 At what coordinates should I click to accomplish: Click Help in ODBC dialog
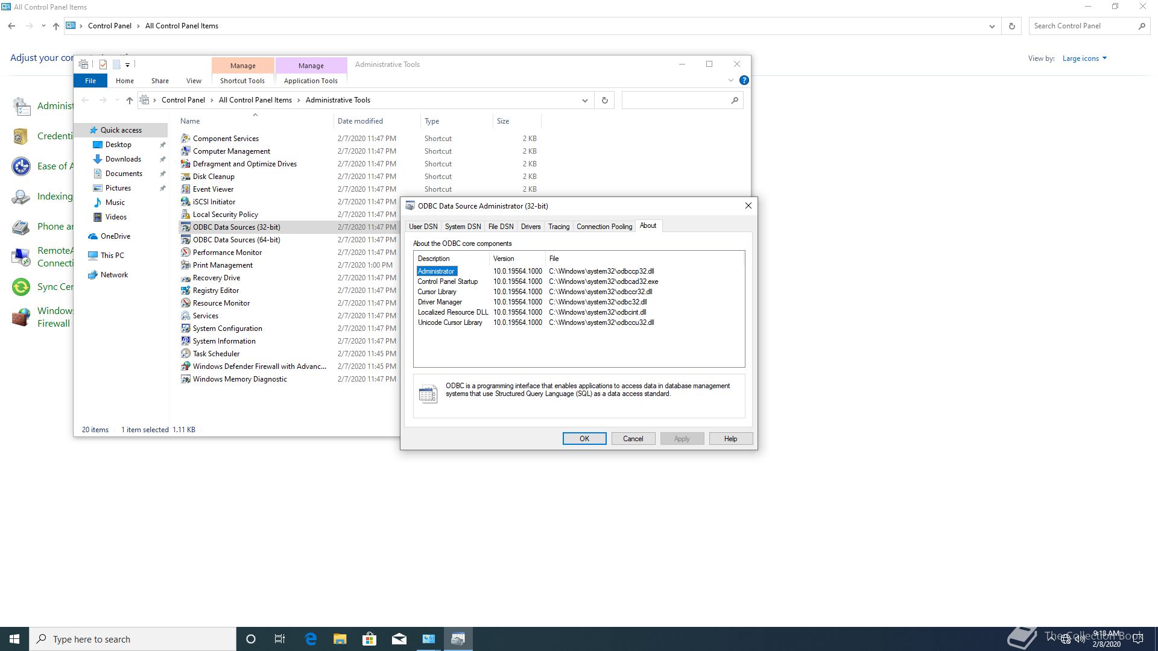tap(731, 439)
